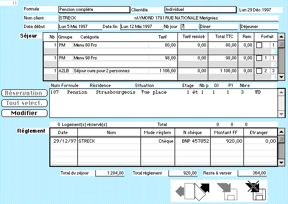Click the Réglement table scroll-down arrow
Screen dimensions: 288x204
click(281, 162)
